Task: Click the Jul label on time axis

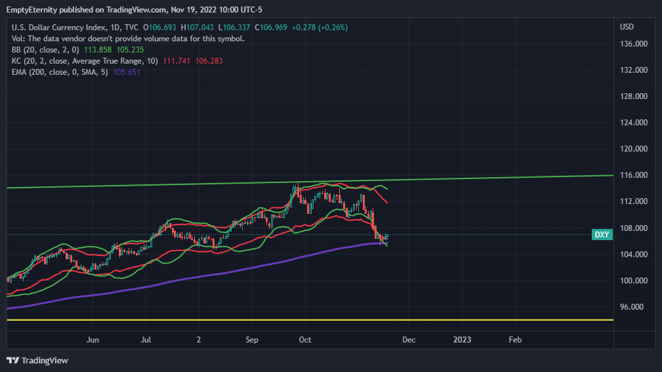Action: 146,339
